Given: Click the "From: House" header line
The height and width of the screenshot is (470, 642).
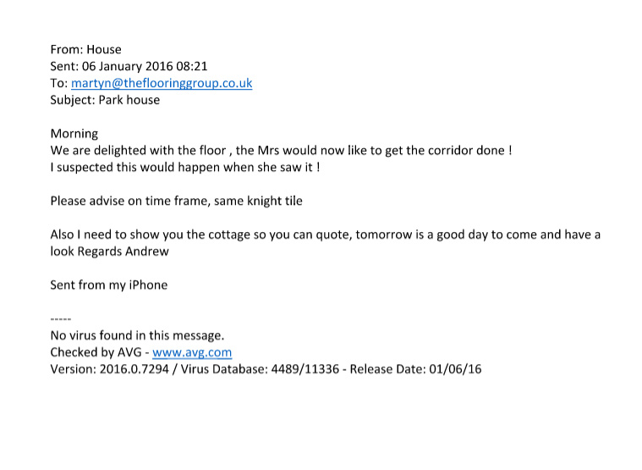Looking at the screenshot, I should pyautogui.click(x=85, y=50).
